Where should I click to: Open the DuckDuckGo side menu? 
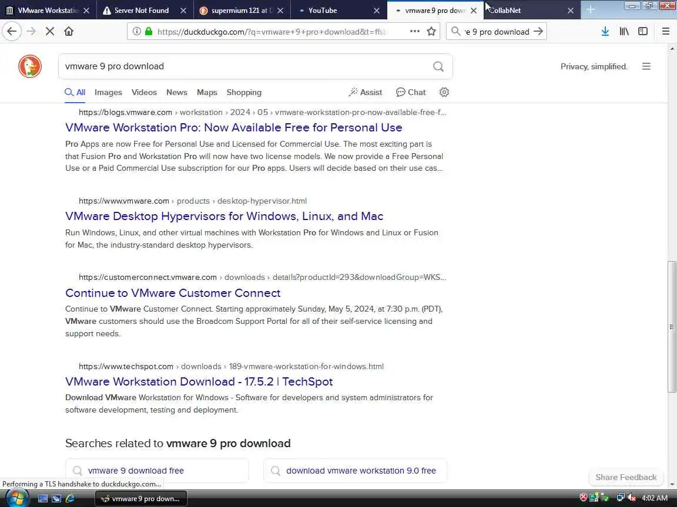[x=646, y=66]
